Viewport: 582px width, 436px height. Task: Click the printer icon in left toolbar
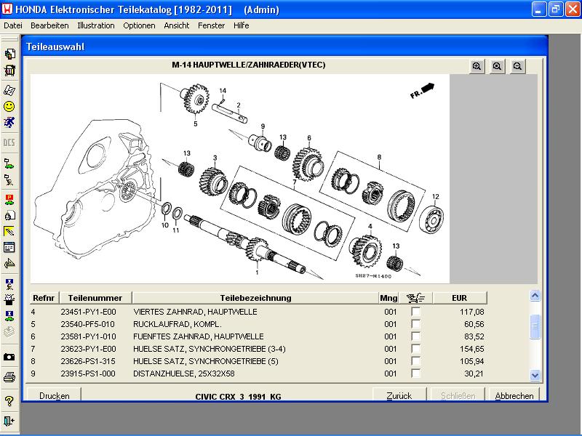[x=9, y=376]
